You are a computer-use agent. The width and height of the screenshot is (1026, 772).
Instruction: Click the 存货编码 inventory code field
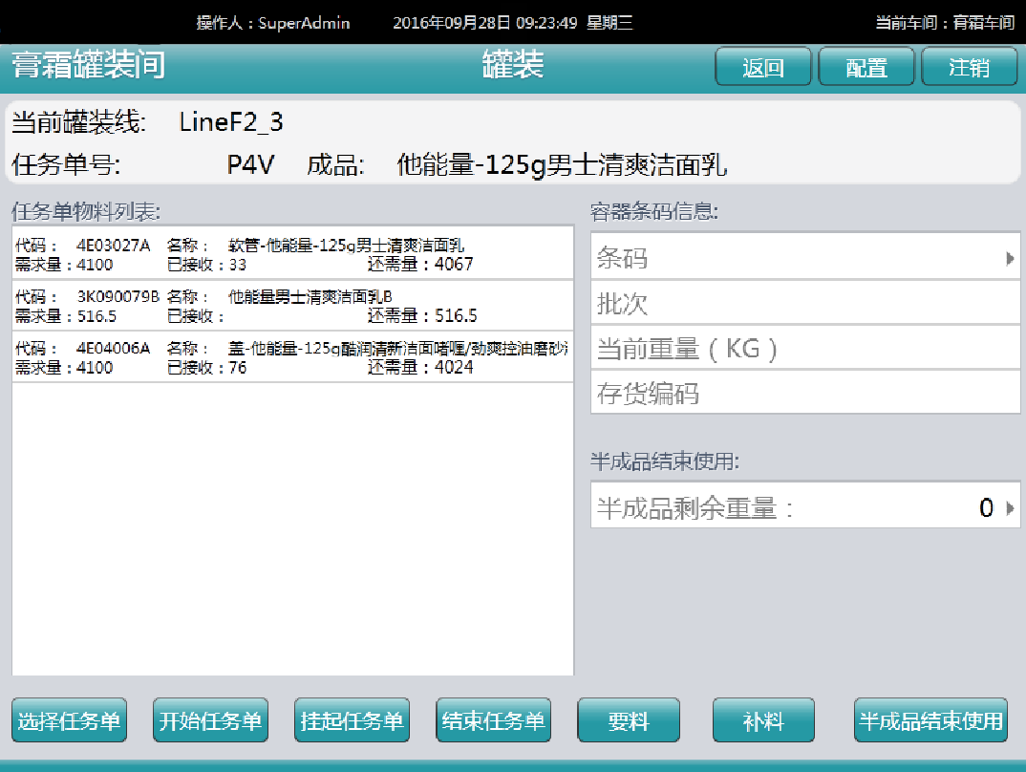pyautogui.click(x=804, y=393)
